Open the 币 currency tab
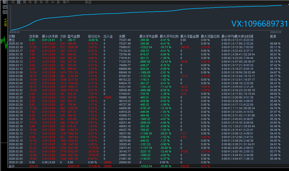 47,2
